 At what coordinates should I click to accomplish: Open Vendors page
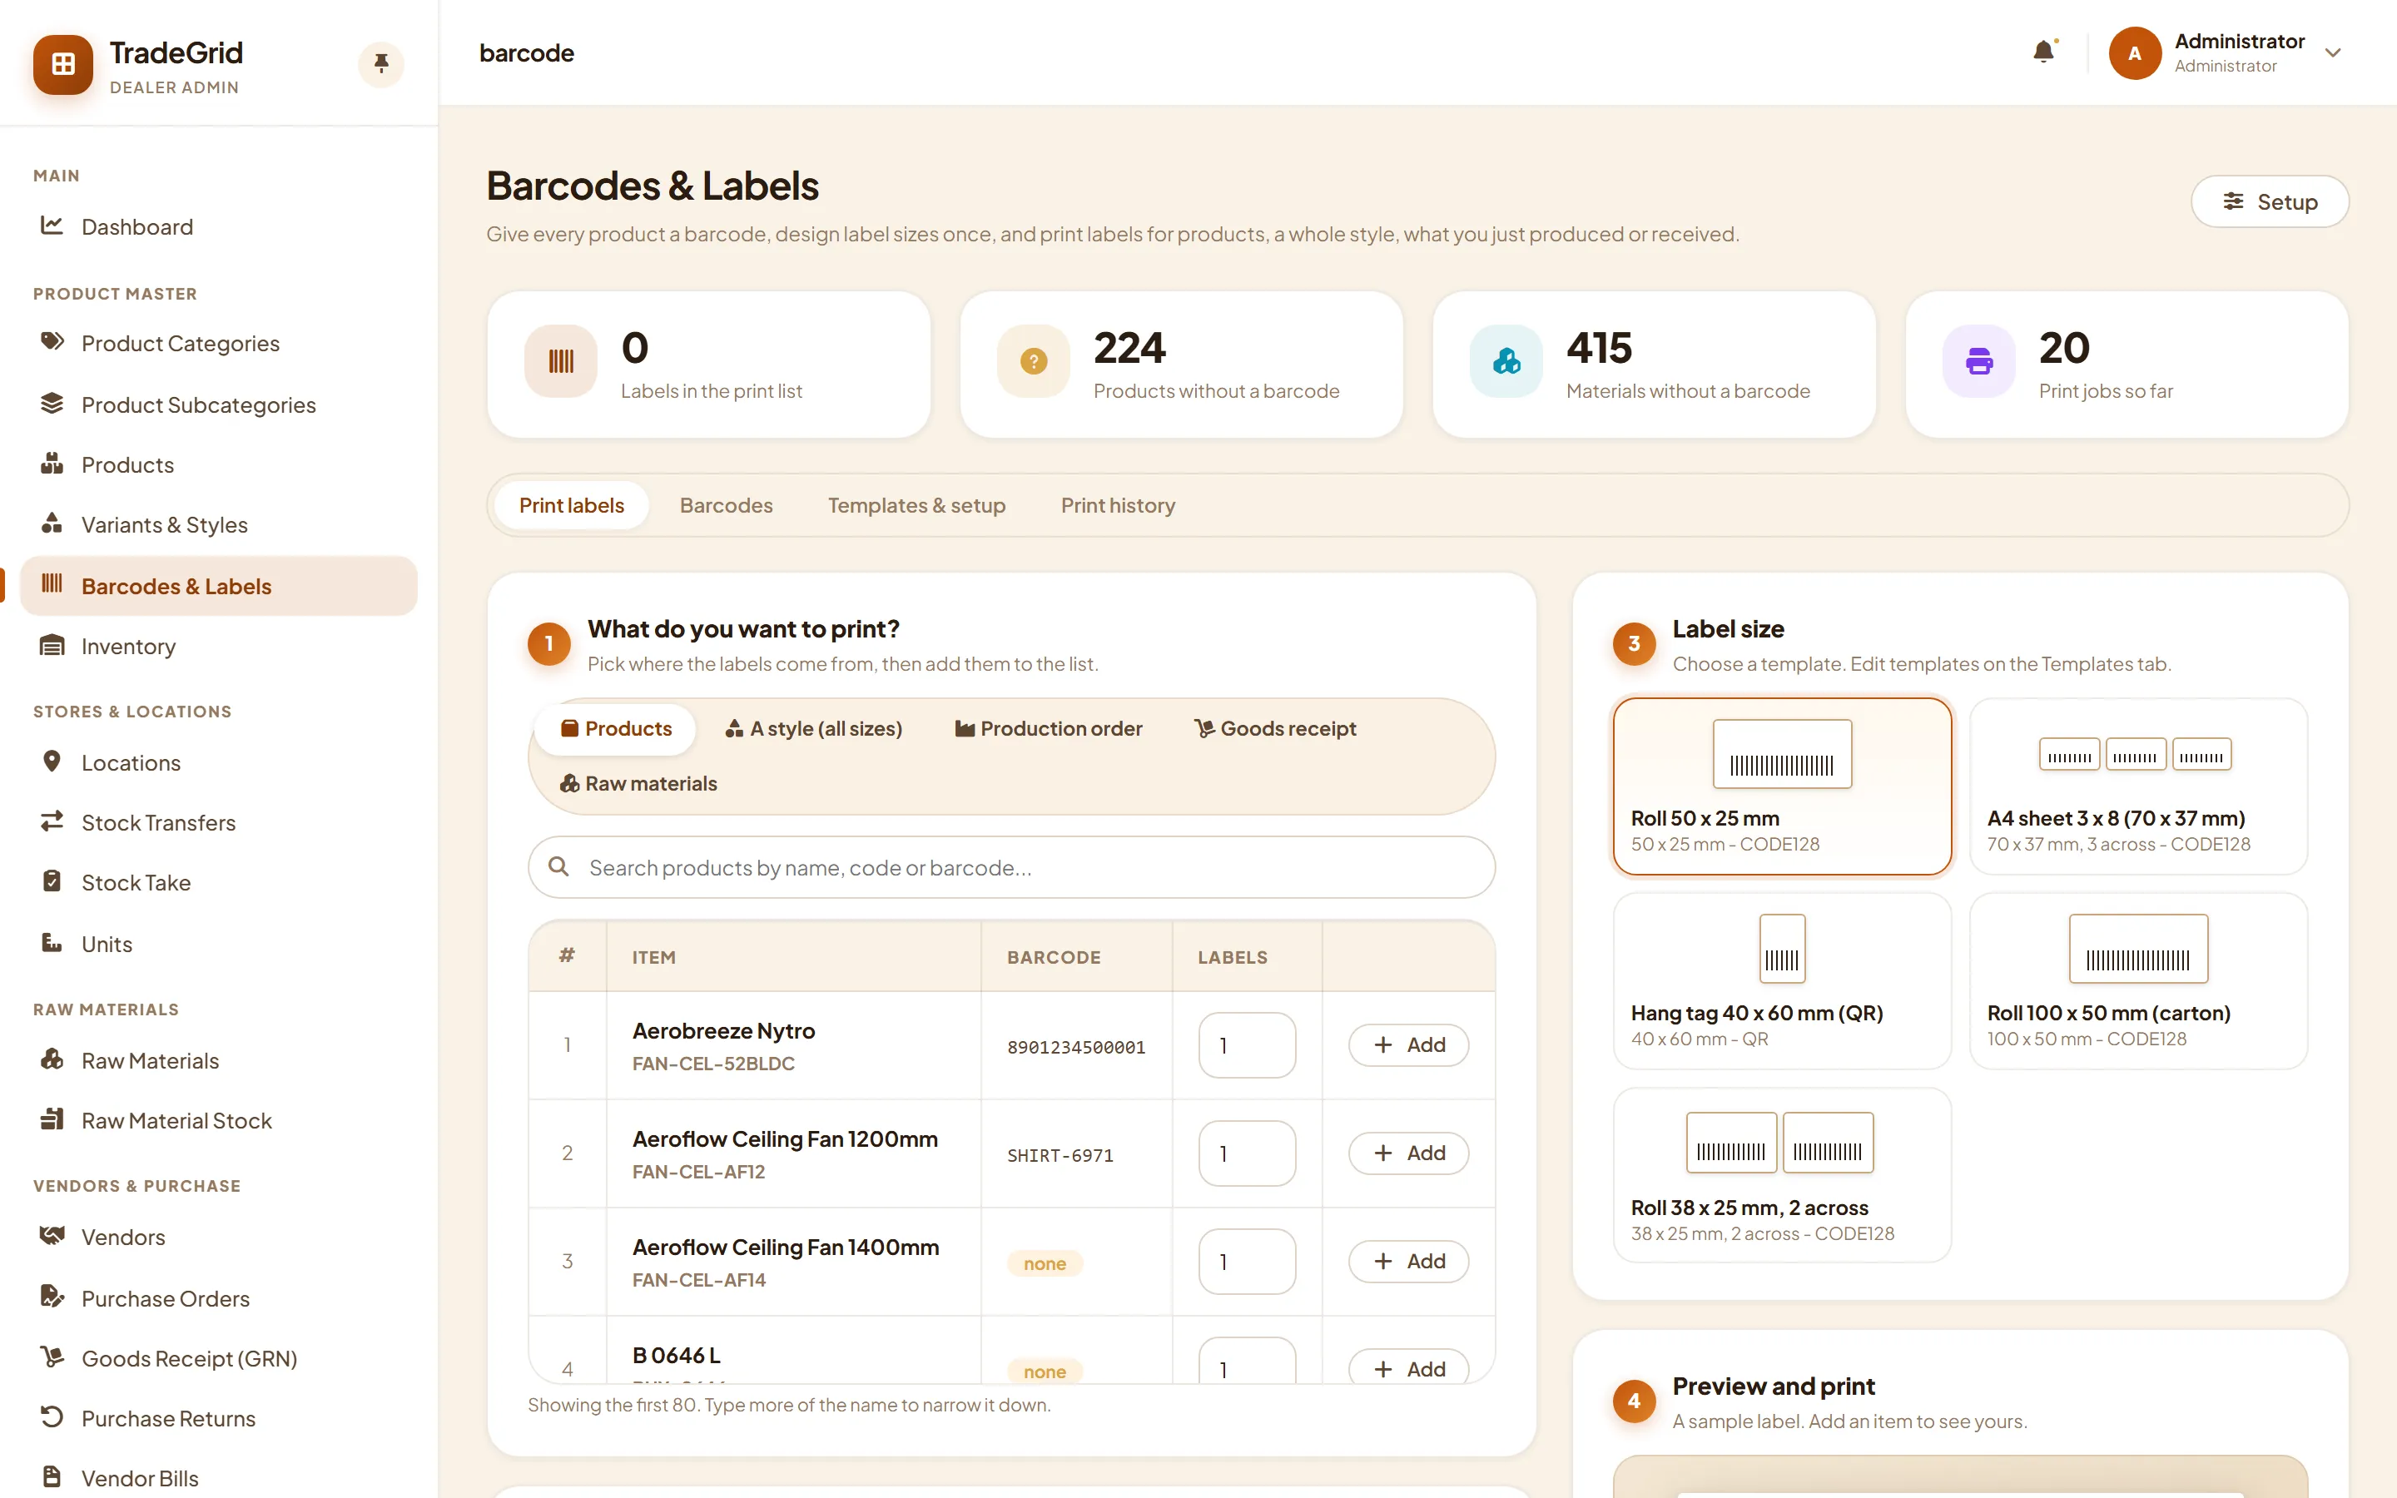click(218, 1238)
